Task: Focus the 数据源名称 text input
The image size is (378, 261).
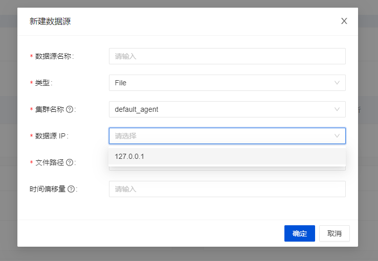Action: click(x=227, y=56)
